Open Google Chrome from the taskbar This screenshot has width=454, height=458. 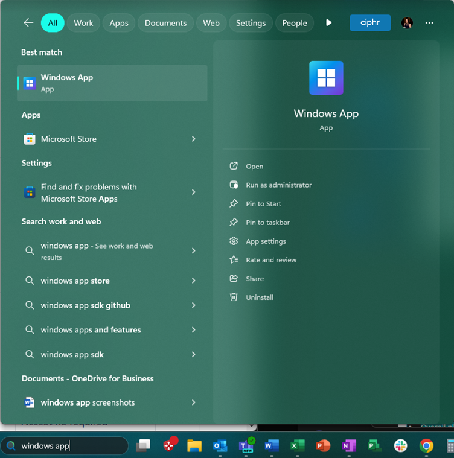point(426,446)
